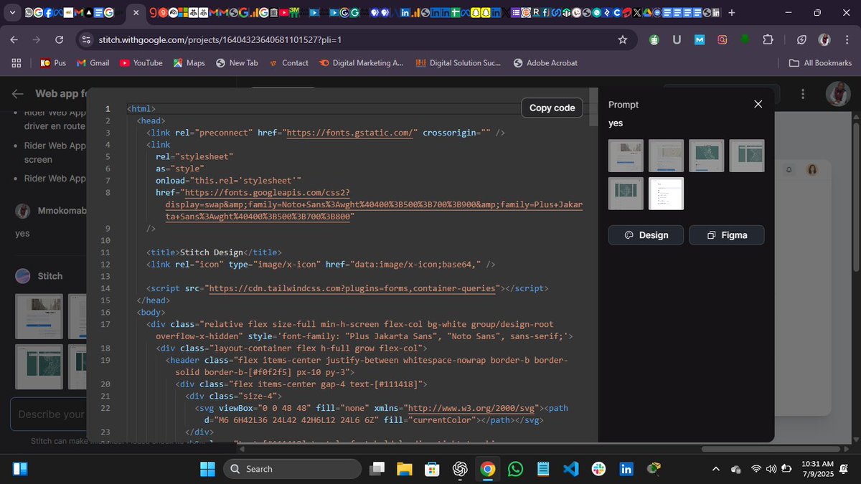This screenshot has height=484, width=861.
Task: Reload the page in Chrome
Action: [59, 39]
